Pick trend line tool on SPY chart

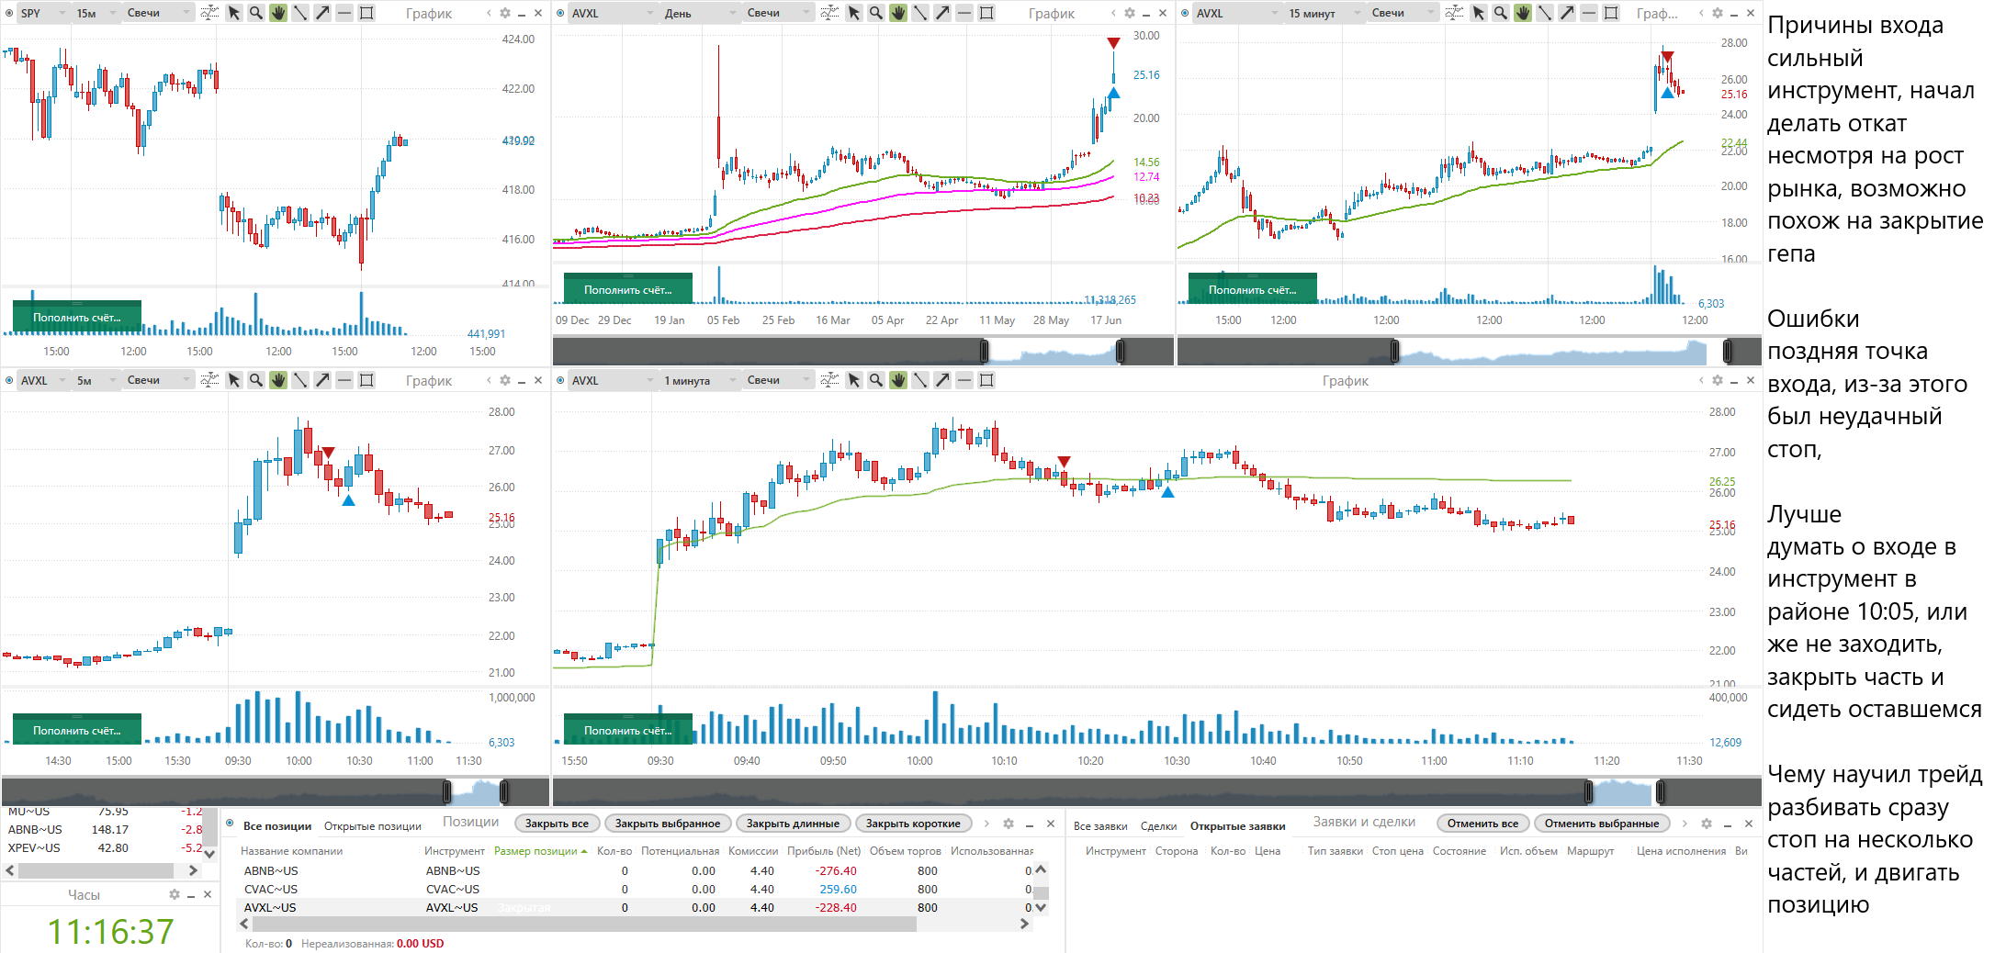pyautogui.click(x=300, y=13)
